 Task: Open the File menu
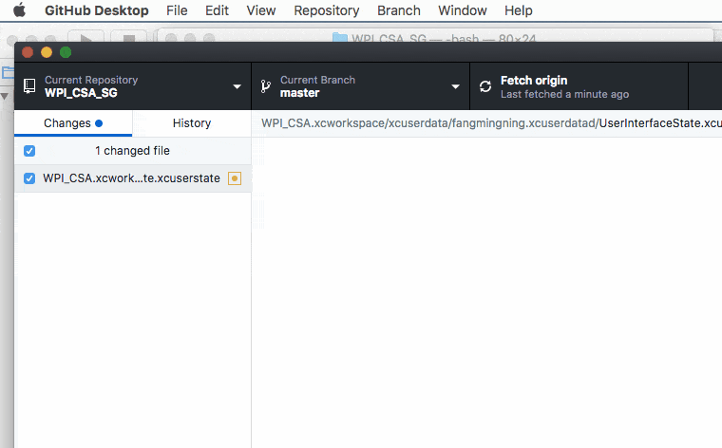[177, 10]
